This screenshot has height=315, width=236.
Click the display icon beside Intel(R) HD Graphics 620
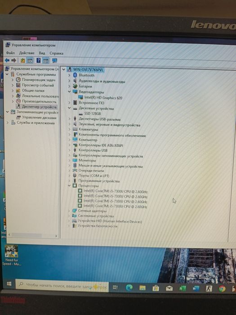[x=80, y=98]
